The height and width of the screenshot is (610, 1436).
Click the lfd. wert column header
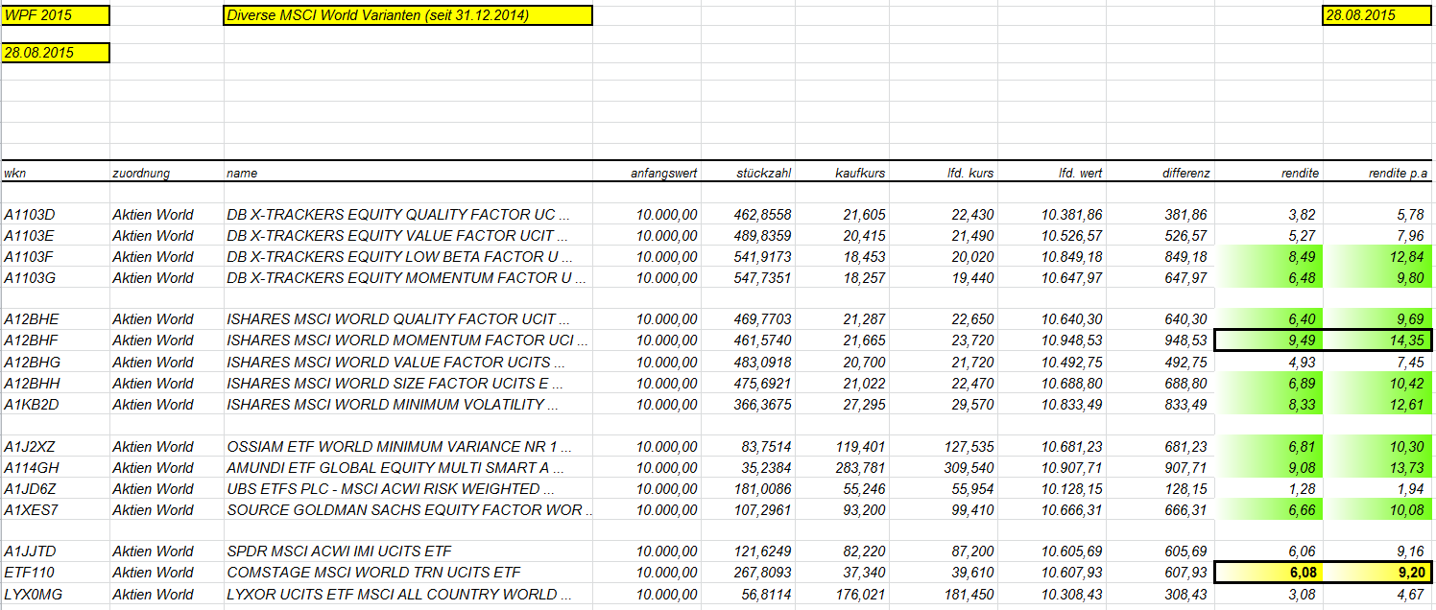tap(1052, 173)
